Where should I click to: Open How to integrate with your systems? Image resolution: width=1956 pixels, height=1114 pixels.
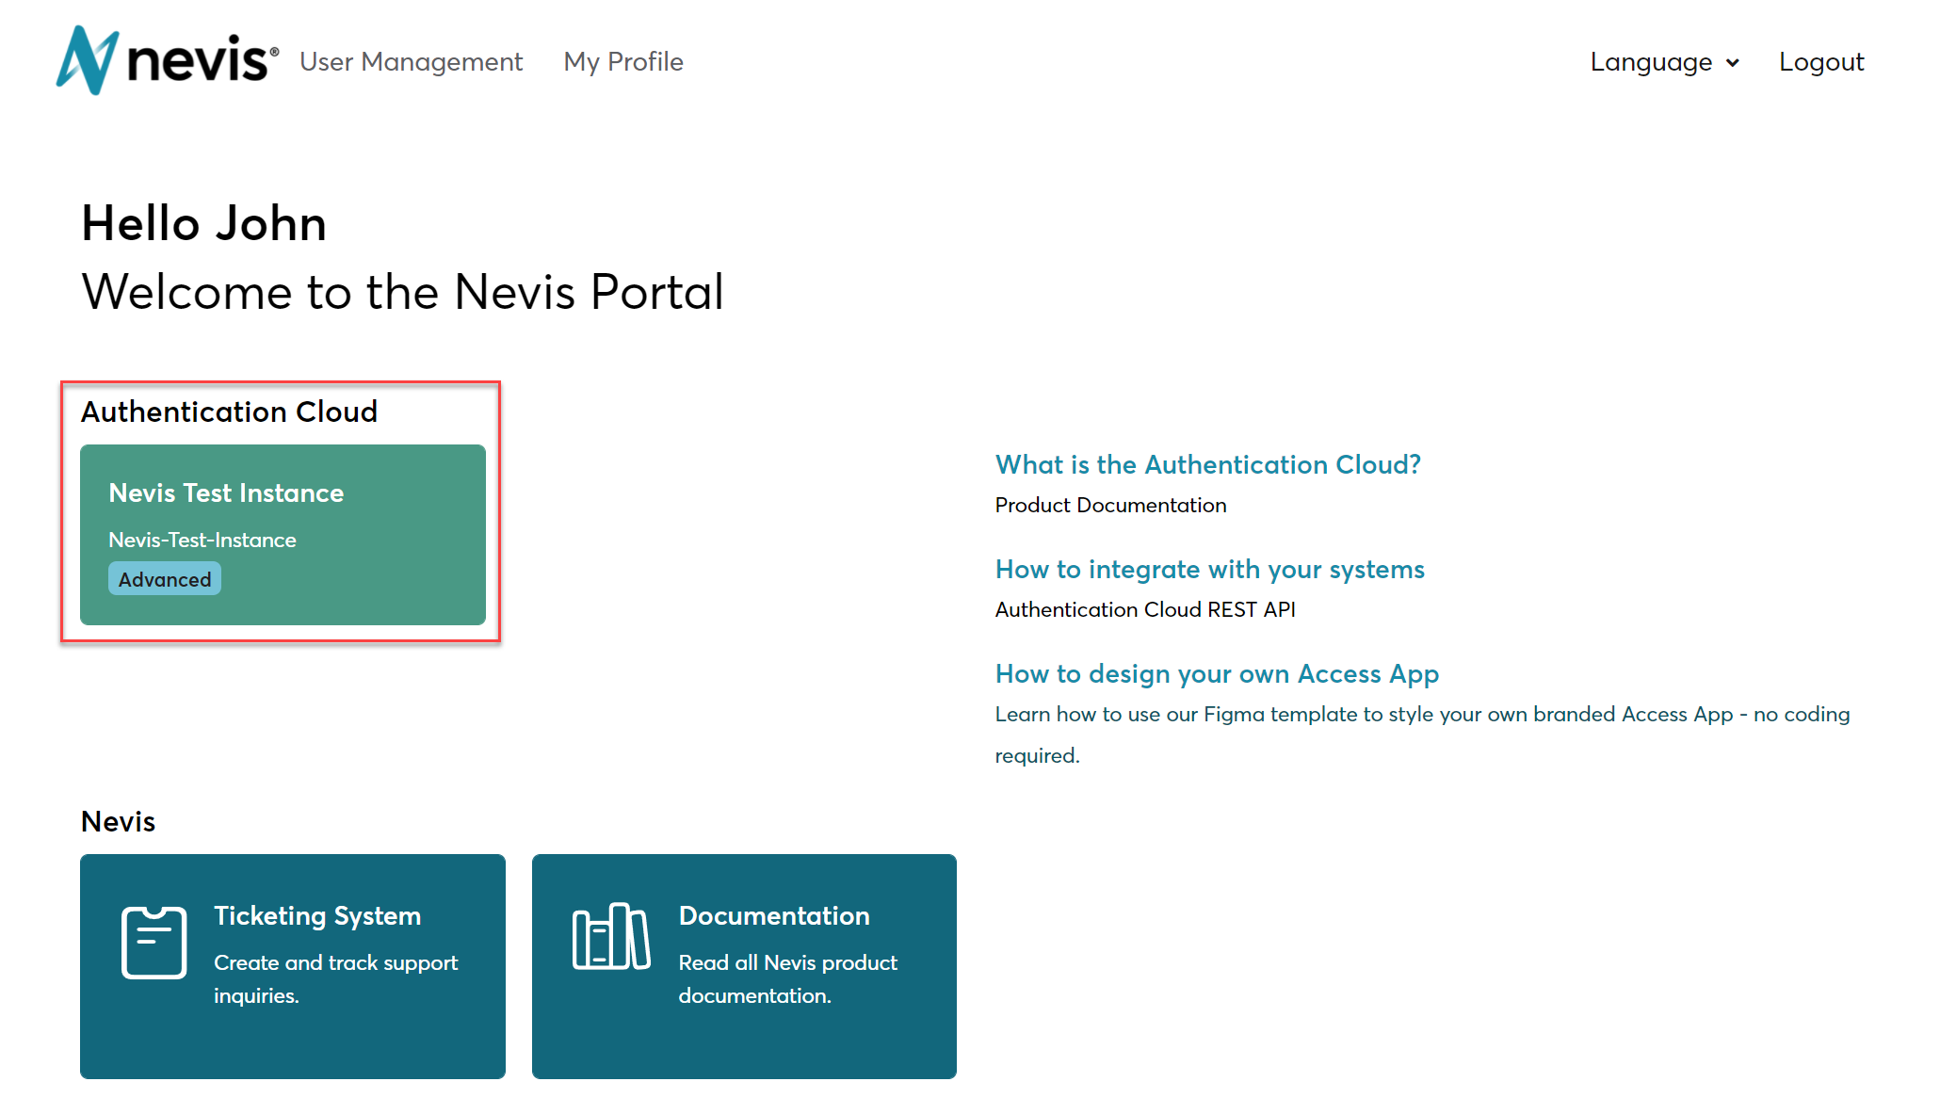[x=1209, y=569]
